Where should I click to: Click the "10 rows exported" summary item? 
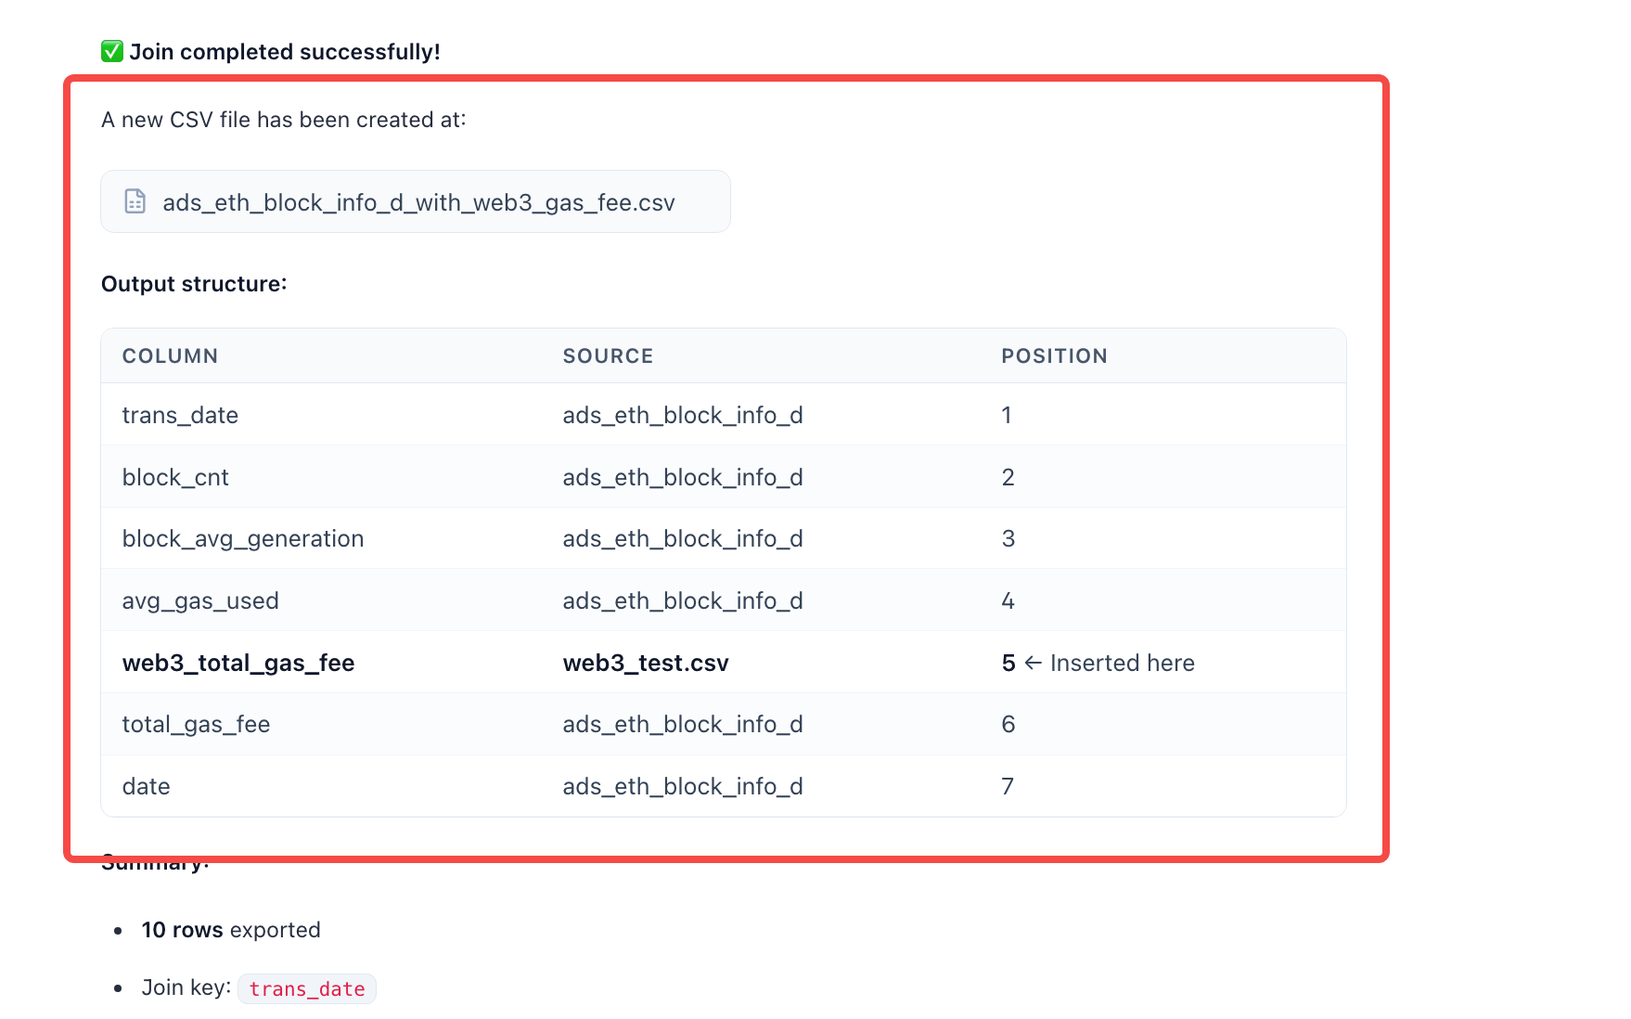point(231,930)
